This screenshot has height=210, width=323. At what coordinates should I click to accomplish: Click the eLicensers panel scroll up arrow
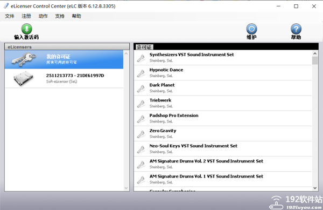127,53
